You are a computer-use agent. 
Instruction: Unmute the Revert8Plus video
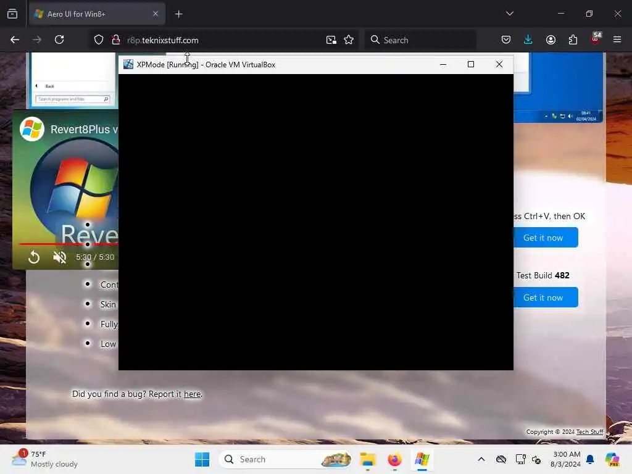pyautogui.click(x=60, y=257)
